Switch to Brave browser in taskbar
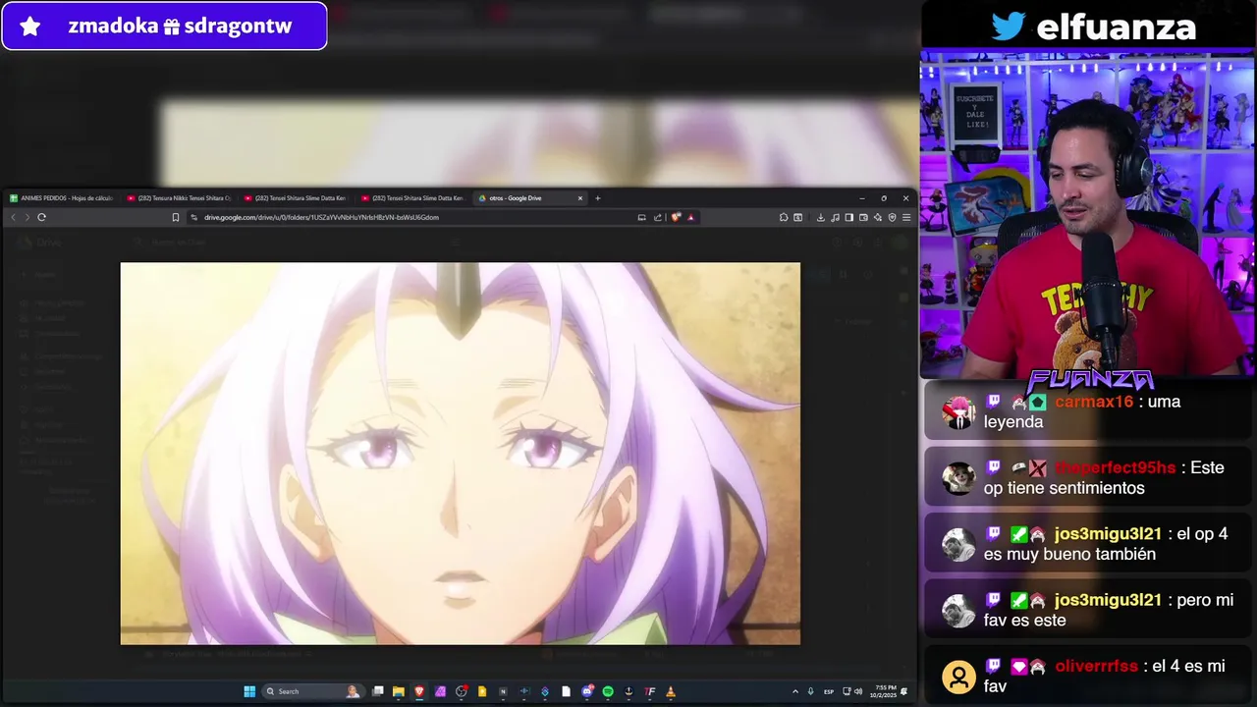1257x707 pixels. click(419, 691)
